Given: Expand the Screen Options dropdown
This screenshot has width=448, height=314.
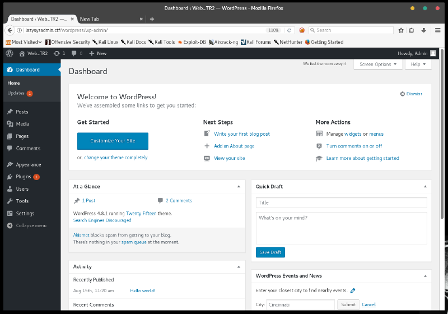Looking at the screenshot, I should 378,64.
